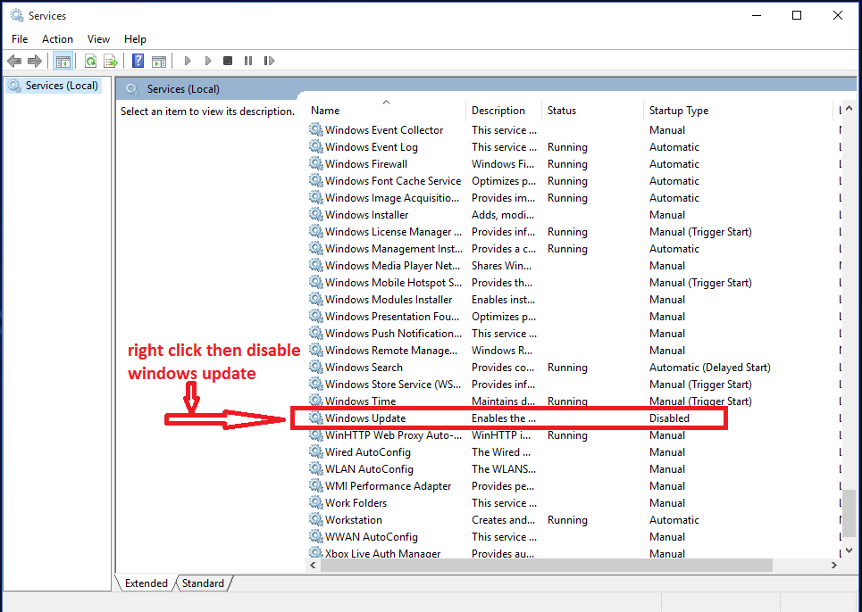Click Disabled startup type of Windows Update
Viewport: 862px width, 612px height.
669,418
